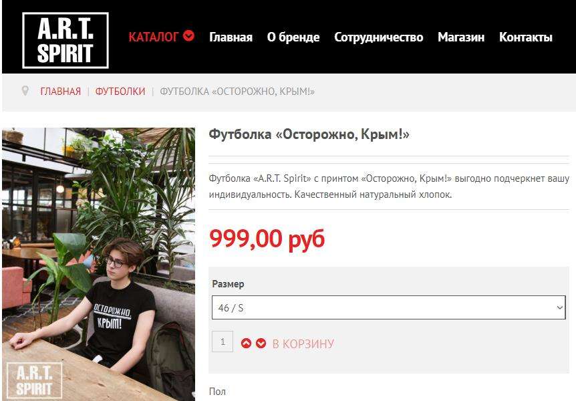Click A.R.T. Spirit watermark on product photo
The width and height of the screenshot is (576, 401).
34,381
